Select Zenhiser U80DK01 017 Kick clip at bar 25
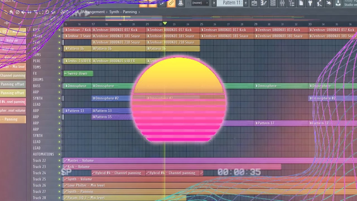The image size is (357, 201). [x=226, y=30]
